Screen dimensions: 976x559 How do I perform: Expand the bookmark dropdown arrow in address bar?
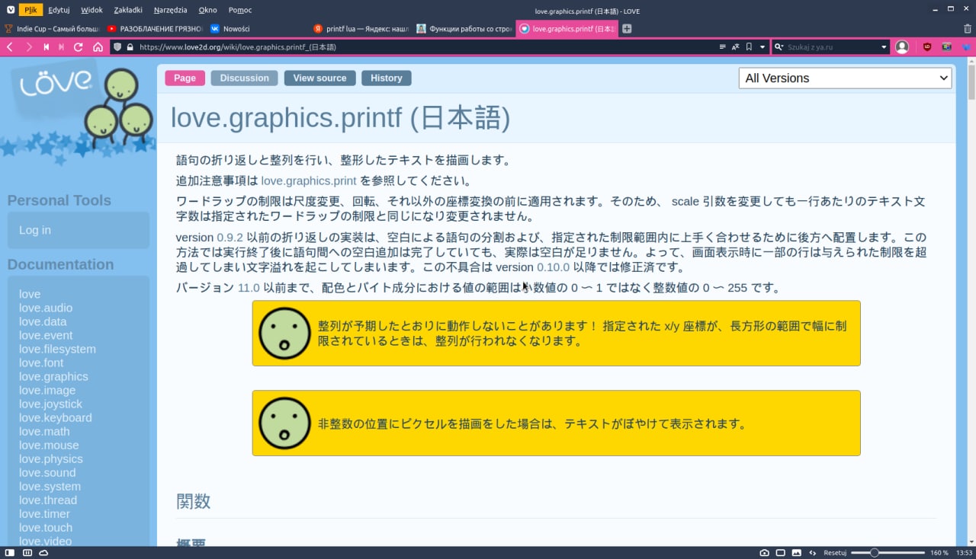pyautogui.click(x=762, y=47)
